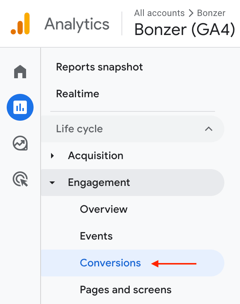This screenshot has height=304, width=240.
Task: Click the All accounts breadcrumb link
Action: [159, 13]
